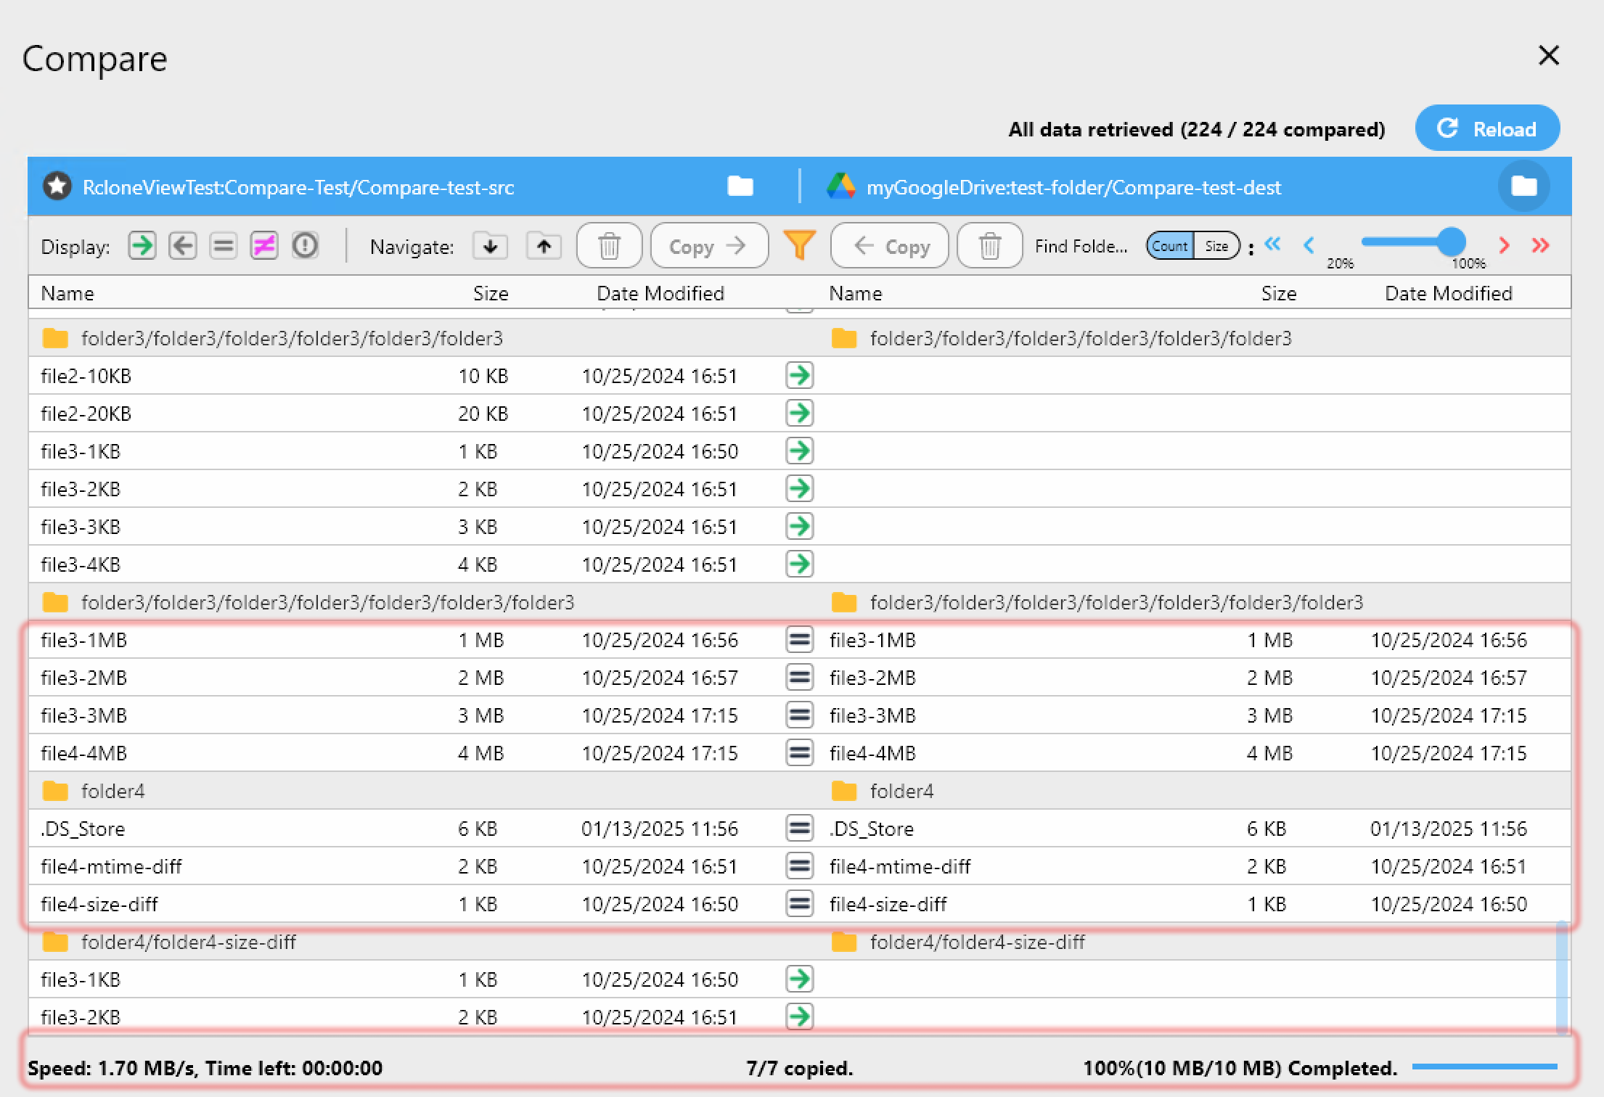This screenshot has width=1604, height=1097.
Task: Open folder browser for the source path
Action: click(x=740, y=186)
